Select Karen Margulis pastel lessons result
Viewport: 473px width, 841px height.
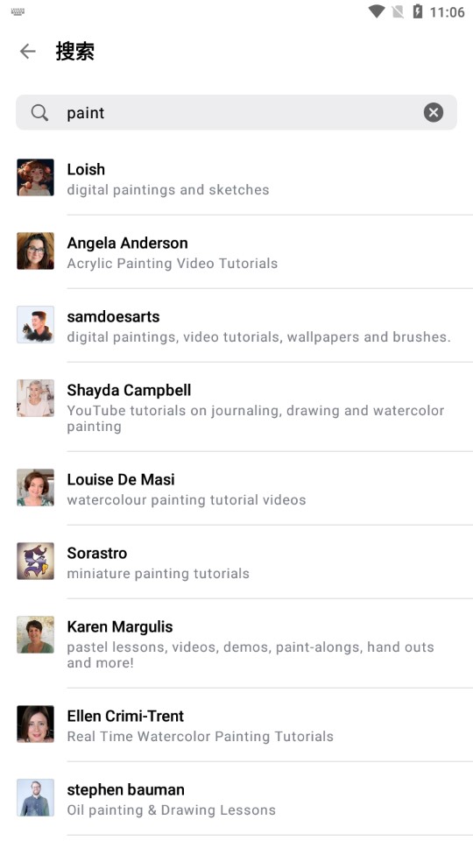click(x=236, y=644)
